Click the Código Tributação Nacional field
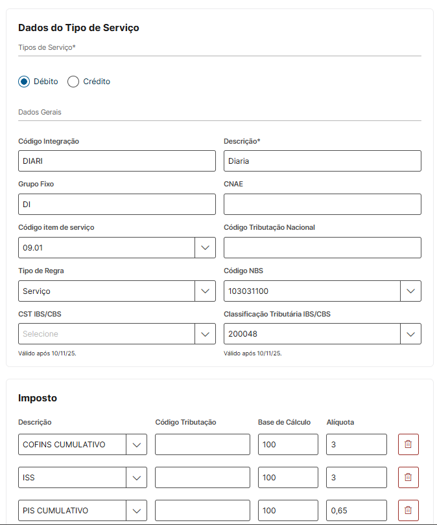 tap(322, 248)
